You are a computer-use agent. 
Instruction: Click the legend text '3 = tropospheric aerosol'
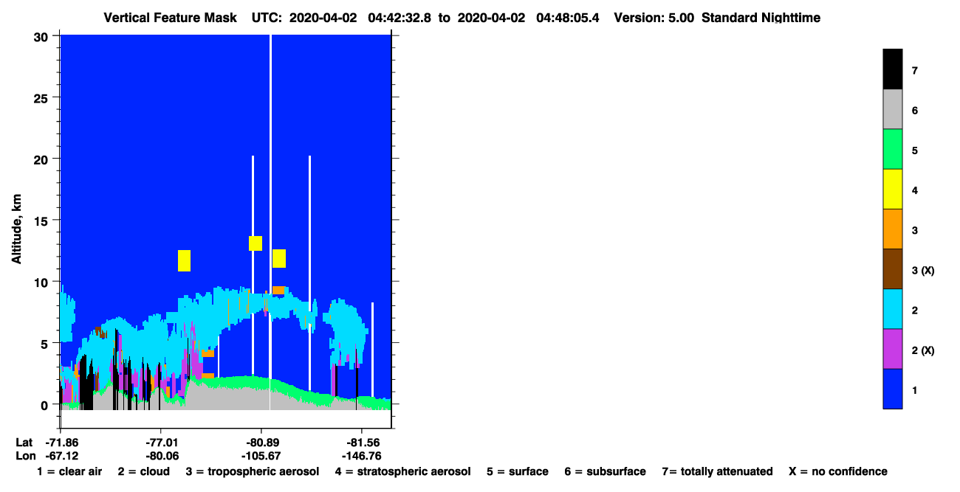click(x=253, y=471)
